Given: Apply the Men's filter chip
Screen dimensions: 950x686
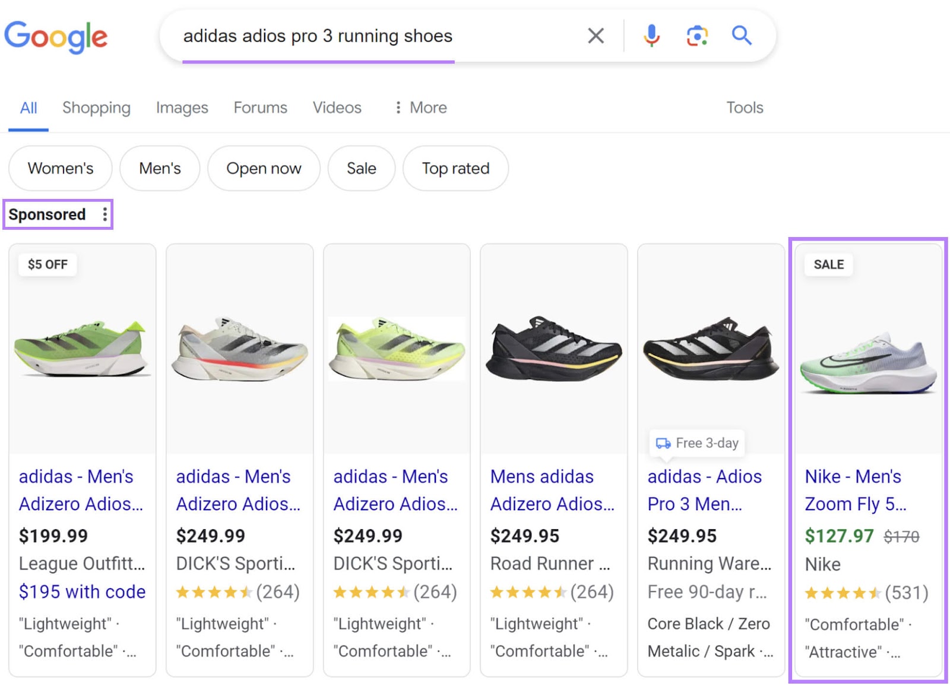Looking at the screenshot, I should 160,168.
